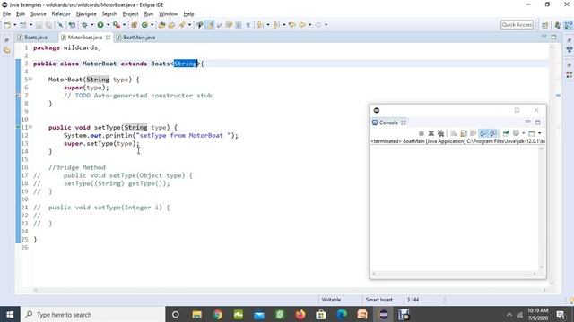574x322 pixels.
Task: Toggle Show Console on Standard Error
Action: click(493, 133)
